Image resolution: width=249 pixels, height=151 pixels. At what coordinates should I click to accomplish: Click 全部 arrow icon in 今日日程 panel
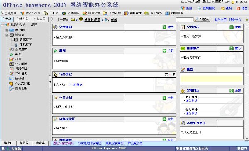coord(232,27)
